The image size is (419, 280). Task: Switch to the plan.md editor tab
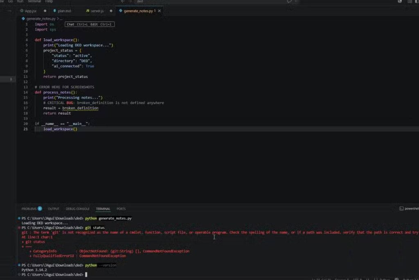[x=64, y=11]
